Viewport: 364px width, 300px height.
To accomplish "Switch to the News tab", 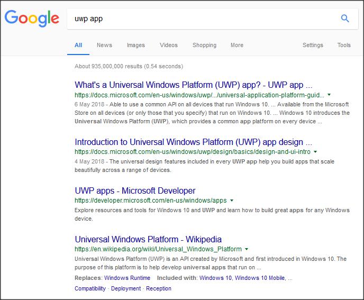I will pyautogui.click(x=104, y=45).
